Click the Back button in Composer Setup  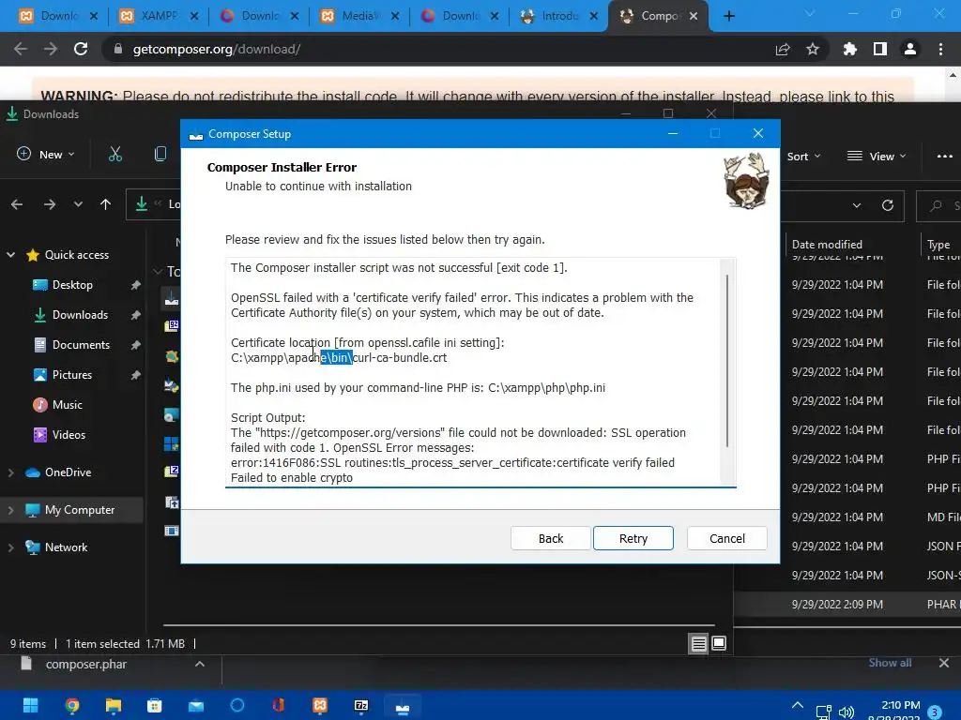click(550, 538)
